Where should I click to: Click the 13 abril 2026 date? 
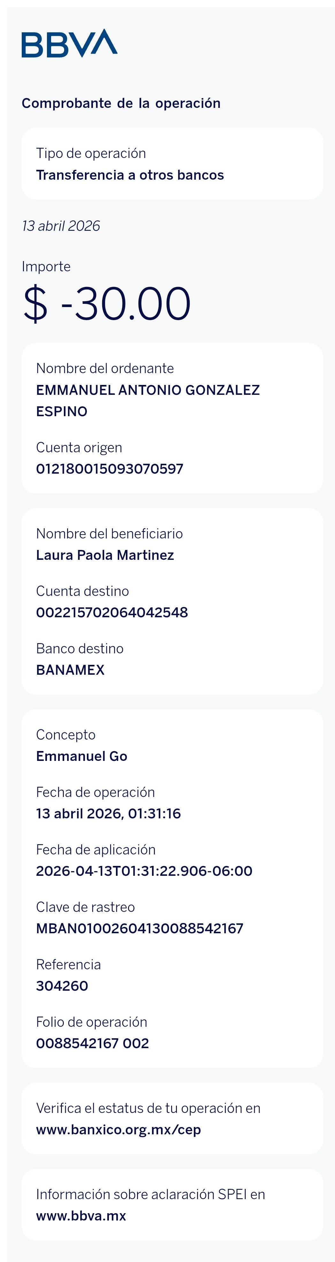click(61, 226)
